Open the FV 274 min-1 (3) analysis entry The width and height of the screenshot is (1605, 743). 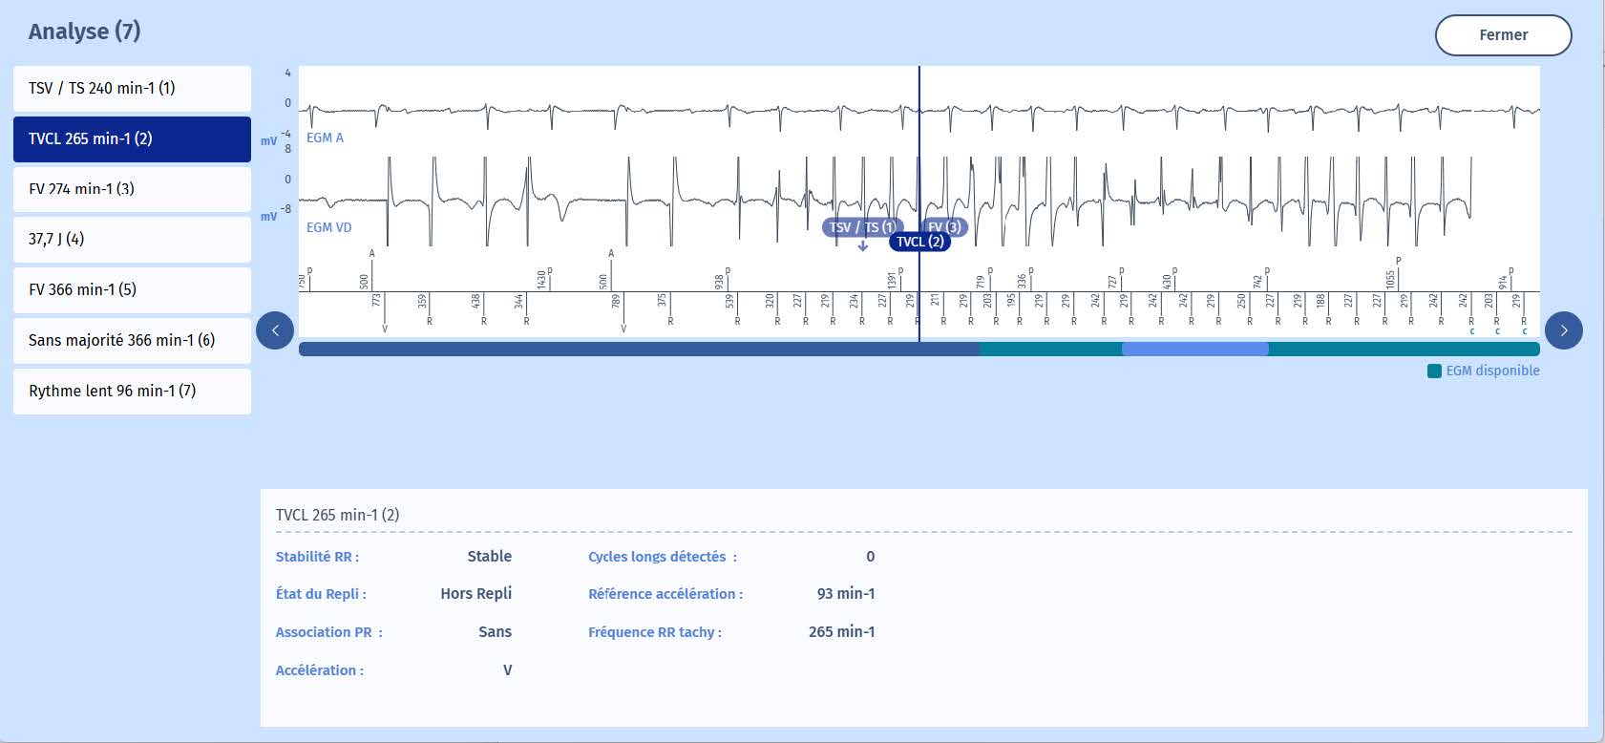point(132,189)
